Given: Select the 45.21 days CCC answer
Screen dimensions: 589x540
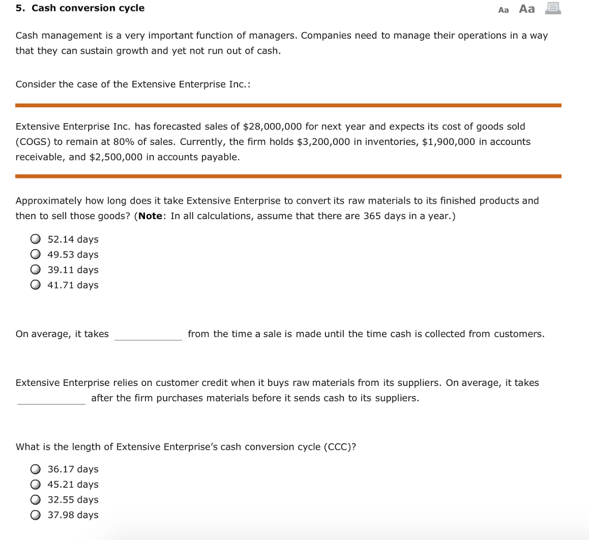Looking at the screenshot, I should pyautogui.click(x=35, y=484).
